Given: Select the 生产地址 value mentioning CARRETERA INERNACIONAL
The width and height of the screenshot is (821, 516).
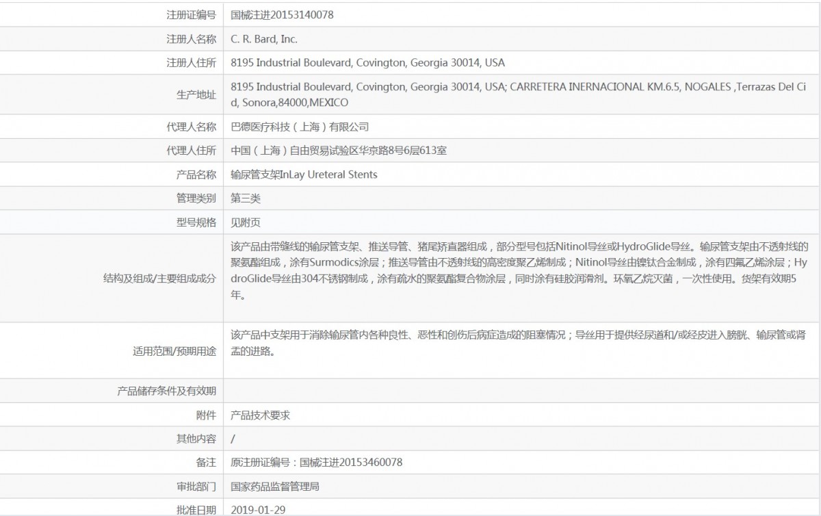Looking at the screenshot, I should pyautogui.click(x=519, y=95).
